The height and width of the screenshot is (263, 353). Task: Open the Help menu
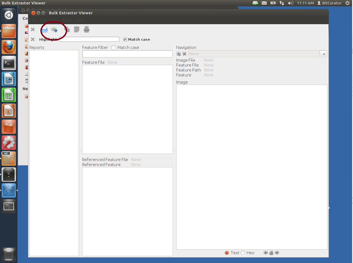point(80,20)
